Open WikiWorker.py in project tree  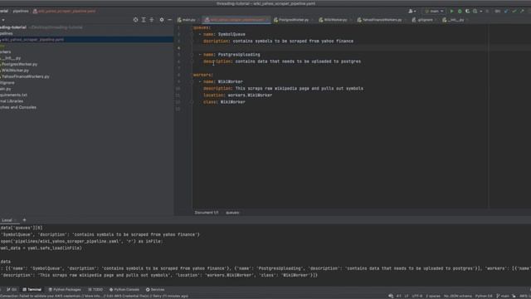point(15,70)
